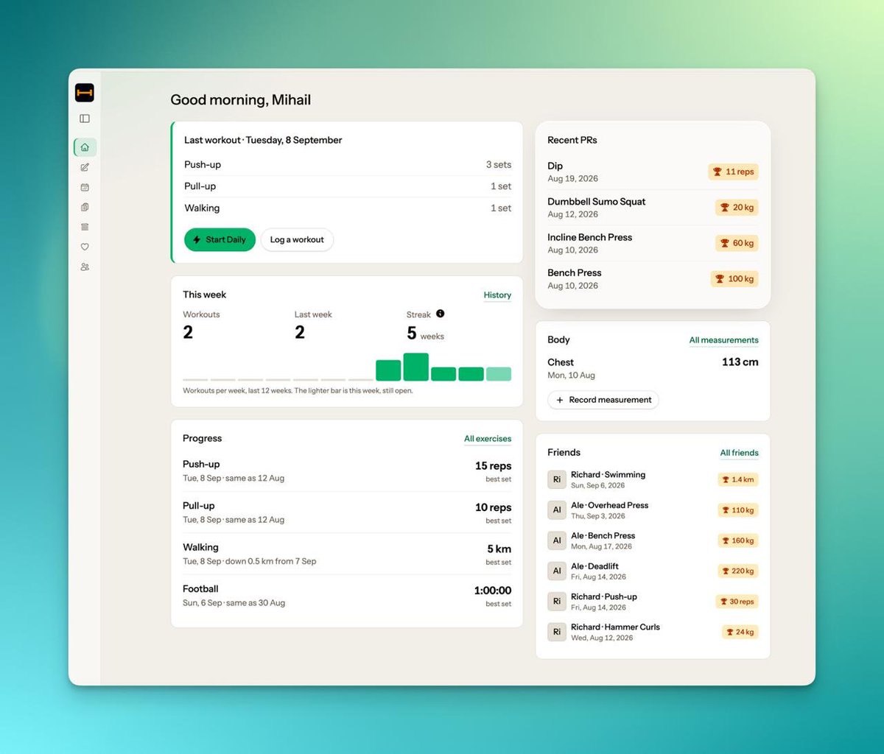This screenshot has width=884, height=754.
Task: Open the friends people sidebar icon
Action: [x=85, y=267]
